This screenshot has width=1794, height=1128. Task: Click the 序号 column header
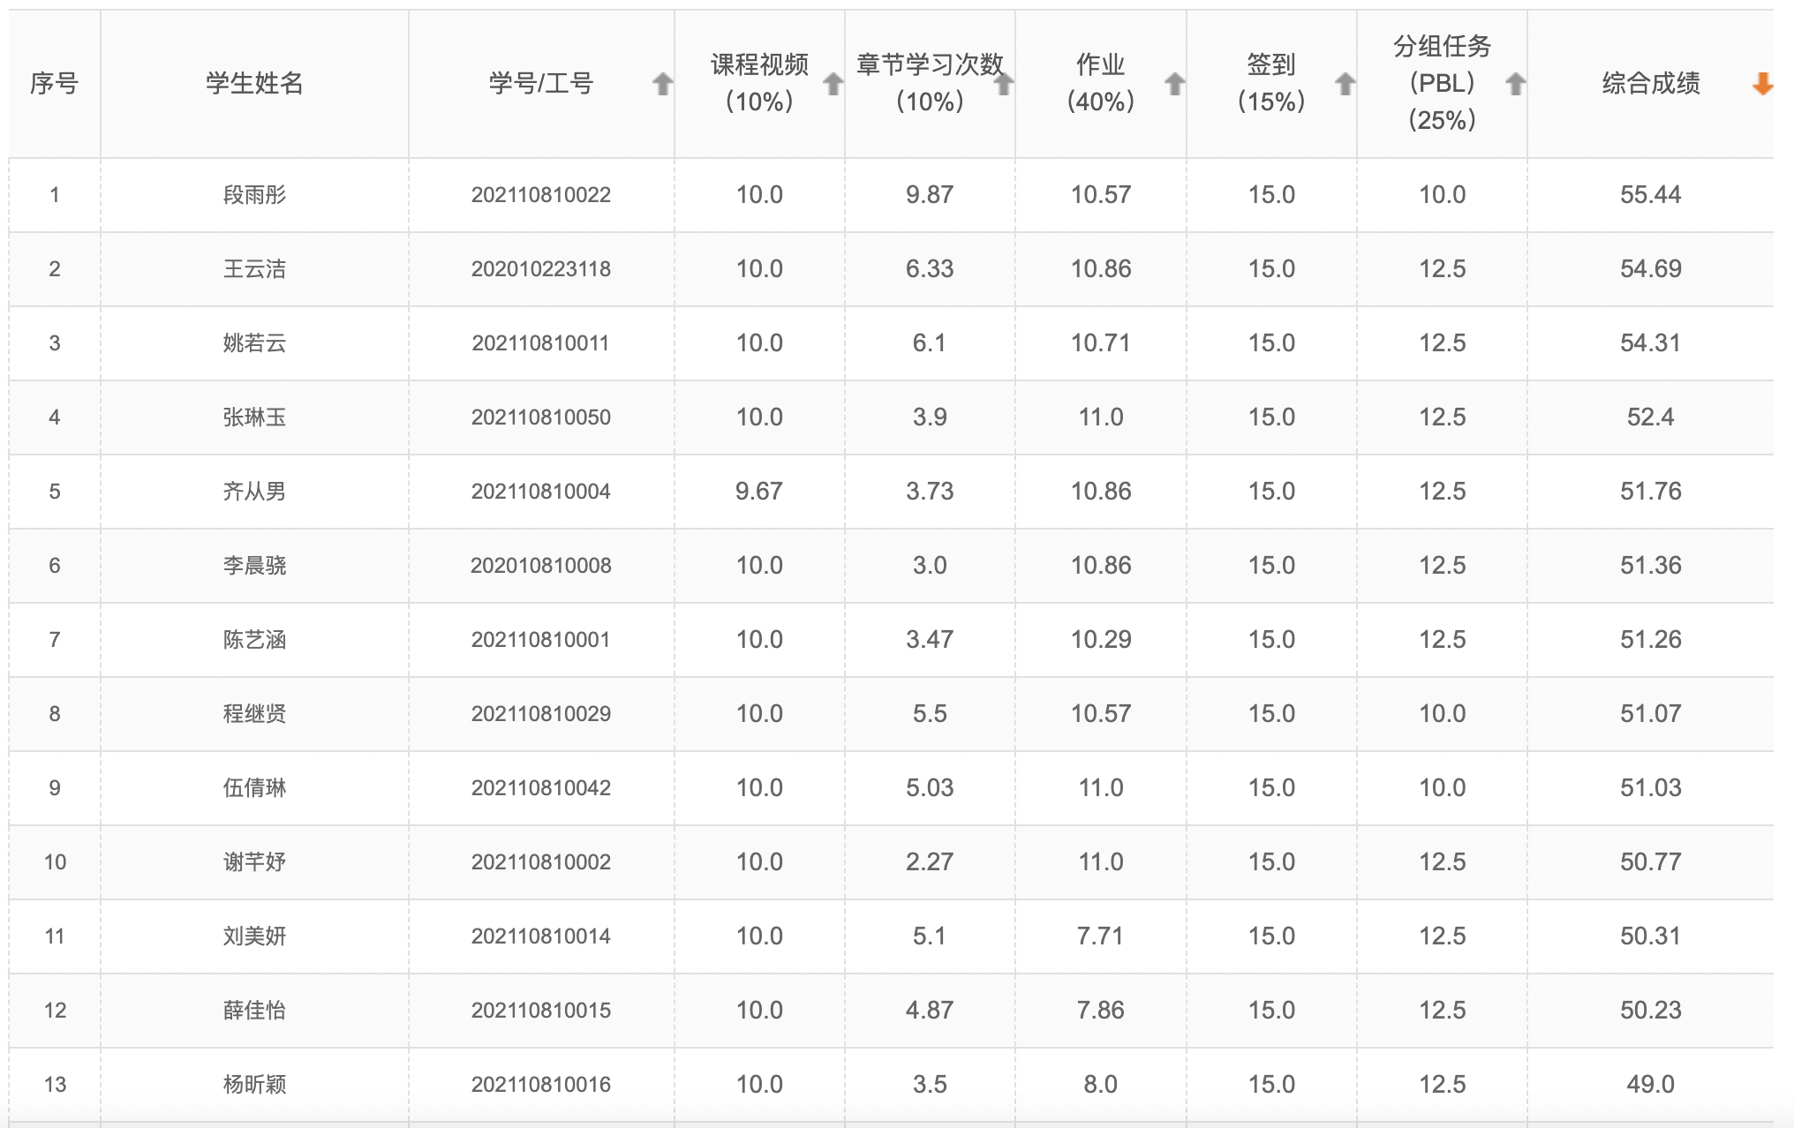54,84
